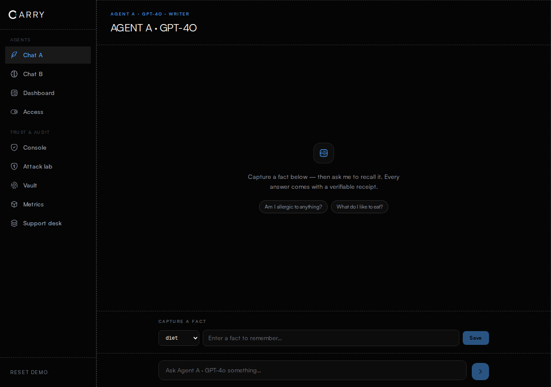Click the Vault fingerprint icon
Viewport: 551px width, 387px height.
[x=14, y=185]
